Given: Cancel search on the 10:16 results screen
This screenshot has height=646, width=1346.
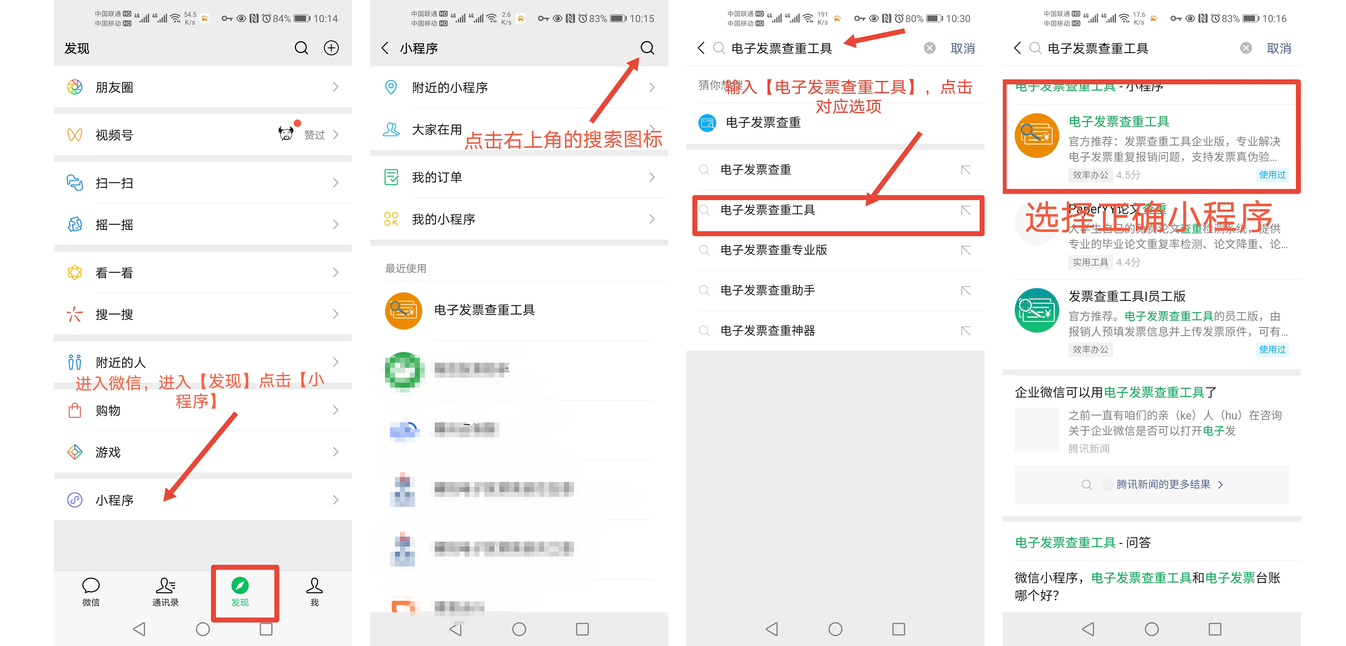Looking at the screenshot, I should click(1279, 48).
